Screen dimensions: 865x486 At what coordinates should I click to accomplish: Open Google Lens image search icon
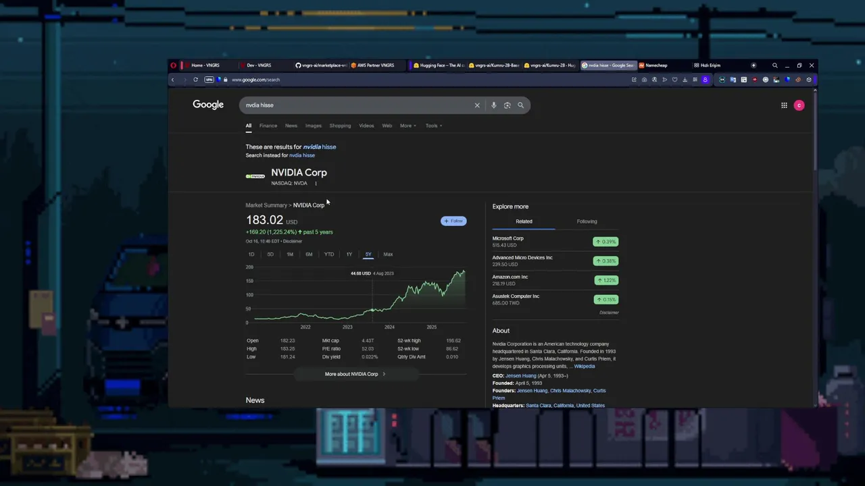point(507,105)
